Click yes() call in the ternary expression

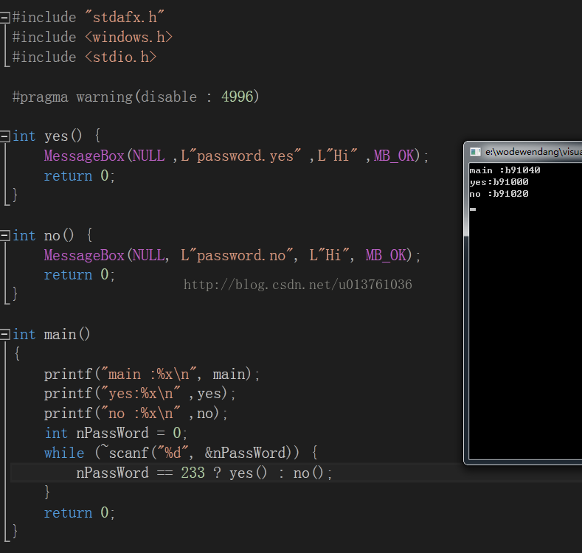coord(249,473)
